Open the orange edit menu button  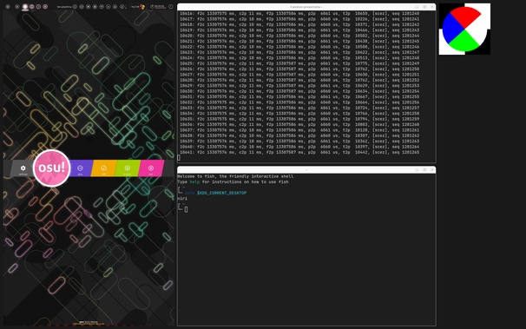[103, 168]
